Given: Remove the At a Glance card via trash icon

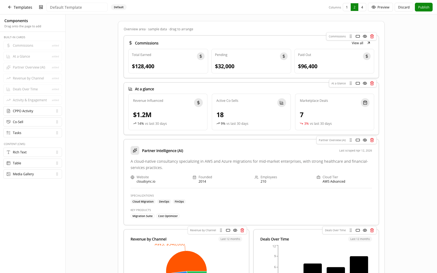Looking at the screenshot, I should point(372,83).
